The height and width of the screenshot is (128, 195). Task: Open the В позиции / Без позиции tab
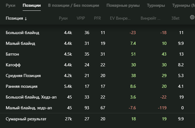click(x=74, y=6)
